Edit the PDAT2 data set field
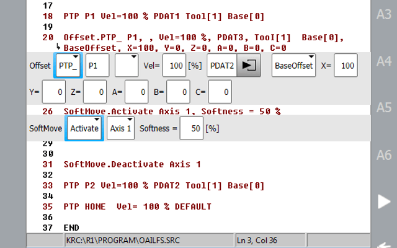397x248 pixels. coord(222,66)
